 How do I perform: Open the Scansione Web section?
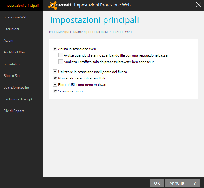click(x=15, y=17)
